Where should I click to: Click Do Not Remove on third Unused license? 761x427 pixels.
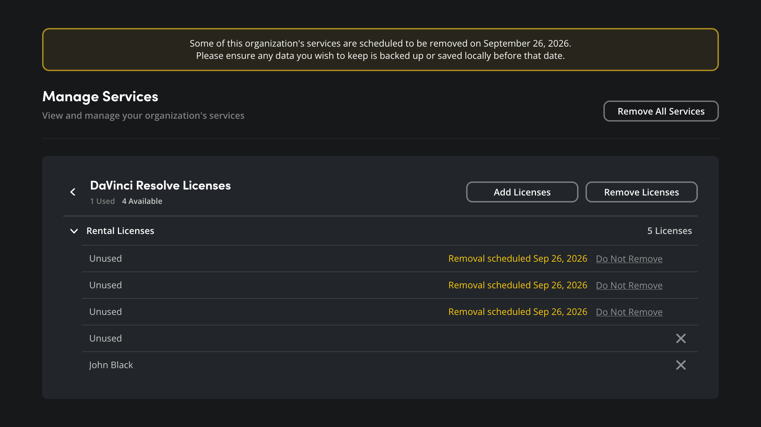click(629, 312)
